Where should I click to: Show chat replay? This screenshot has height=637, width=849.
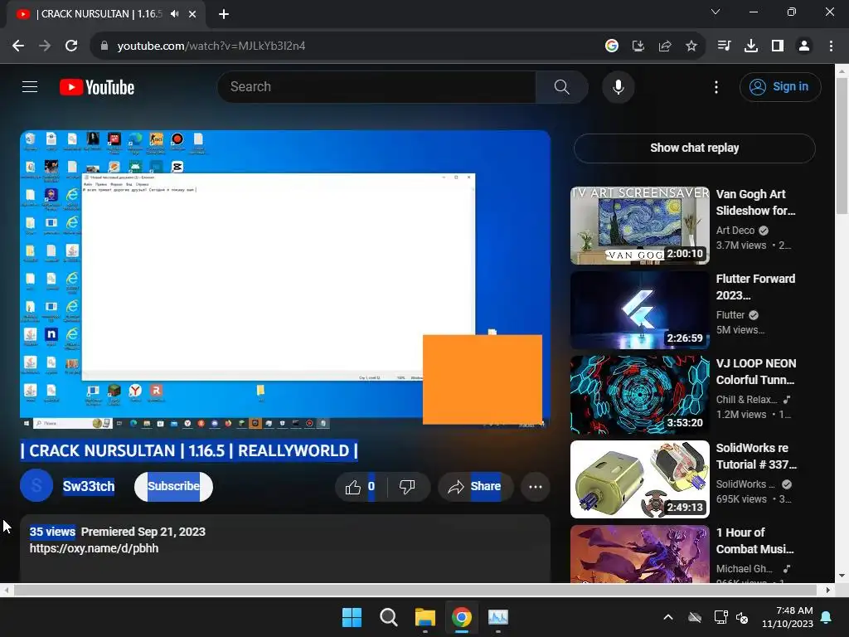click(x=694, y=148)
